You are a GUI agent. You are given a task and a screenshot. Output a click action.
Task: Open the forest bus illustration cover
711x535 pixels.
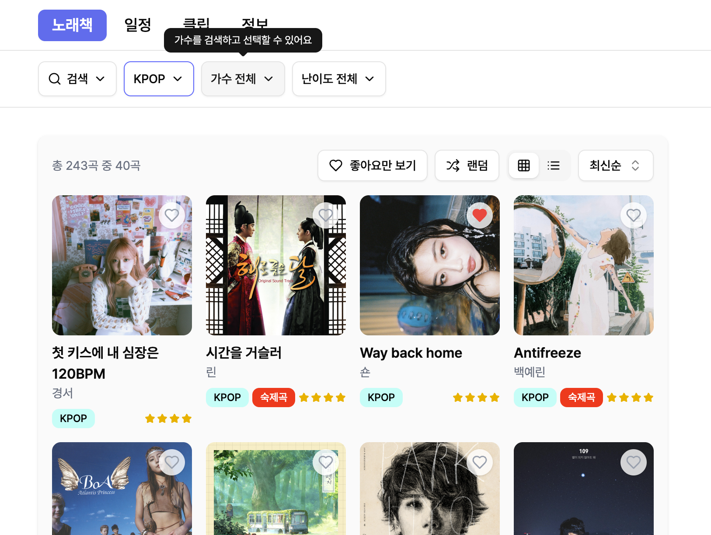click(276, 489)
